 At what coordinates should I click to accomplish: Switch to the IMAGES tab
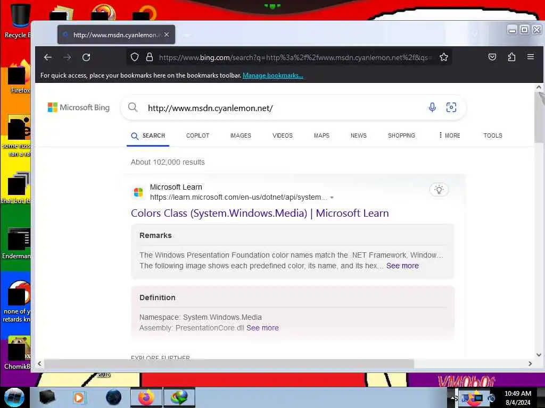point(241,135)
